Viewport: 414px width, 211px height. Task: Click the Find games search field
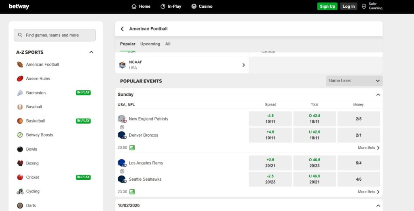55,35
